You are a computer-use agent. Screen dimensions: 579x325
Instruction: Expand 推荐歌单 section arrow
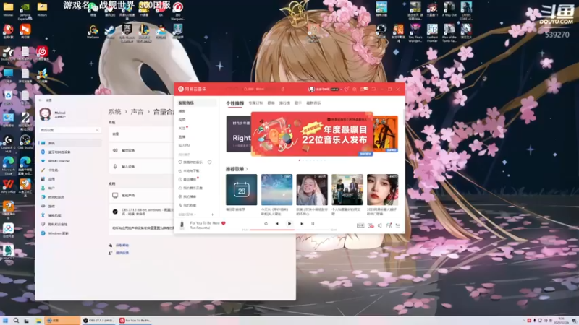(x=247, y=169)
